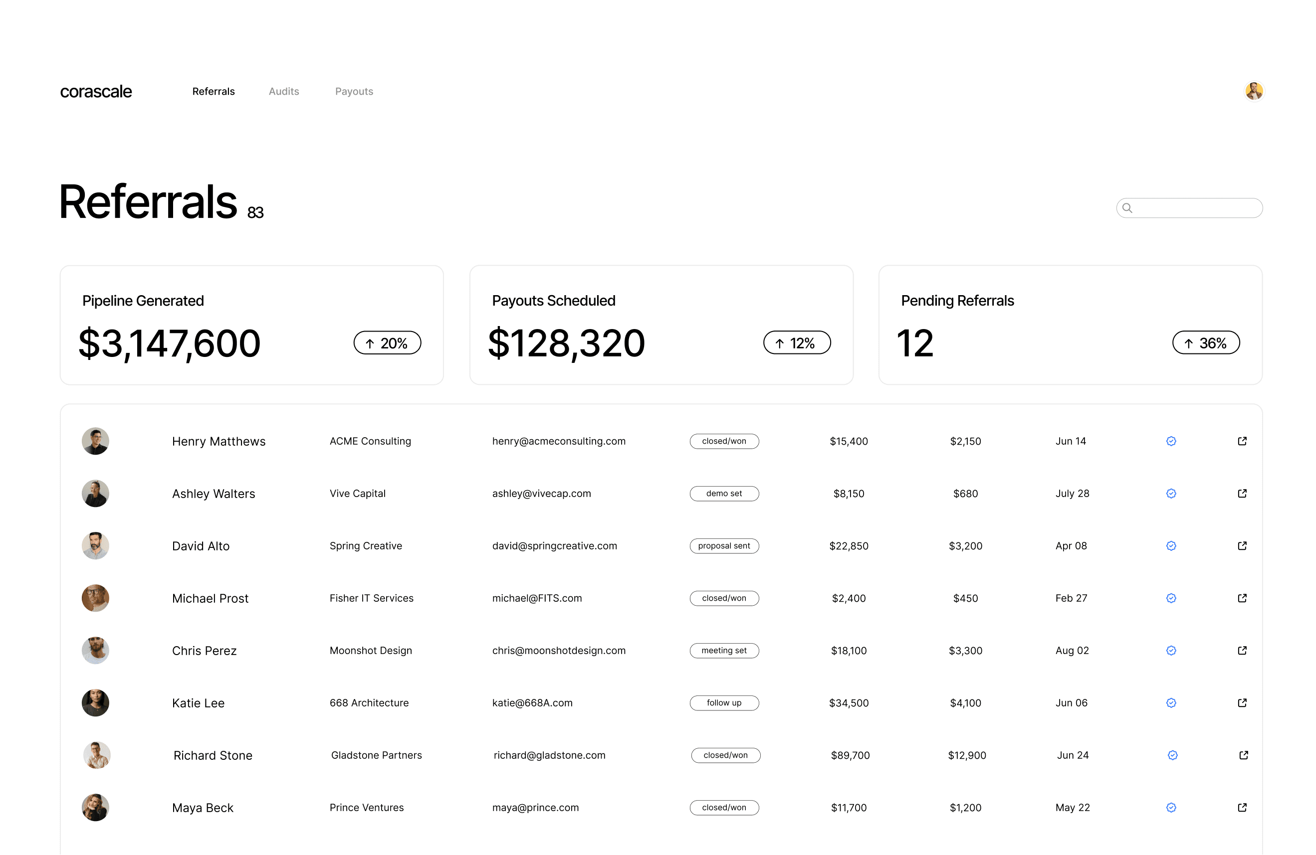
Task: Select Katie Lee avatar photo
Action: pyautogui.click(x=96, y=703)
